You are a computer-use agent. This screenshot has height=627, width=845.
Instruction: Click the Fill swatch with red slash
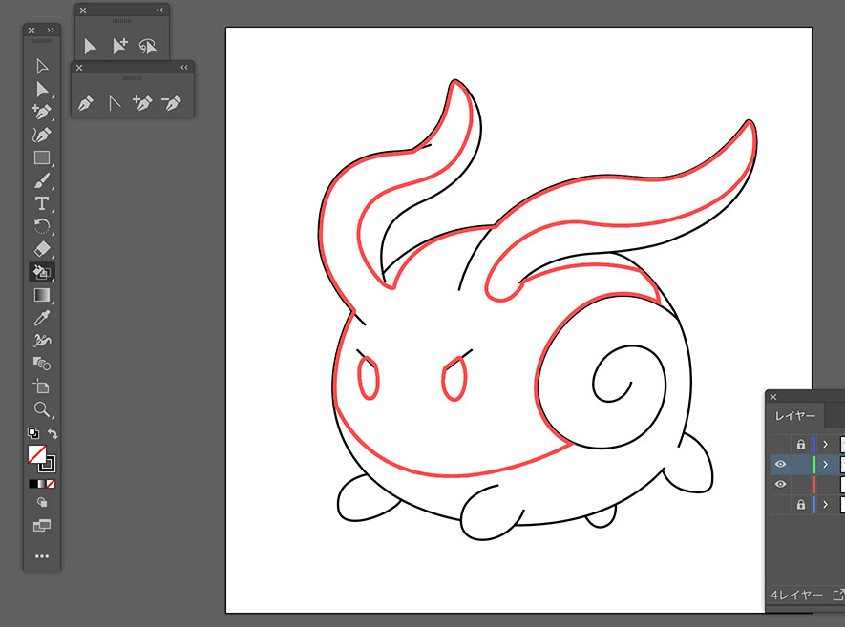pos(36,454)
